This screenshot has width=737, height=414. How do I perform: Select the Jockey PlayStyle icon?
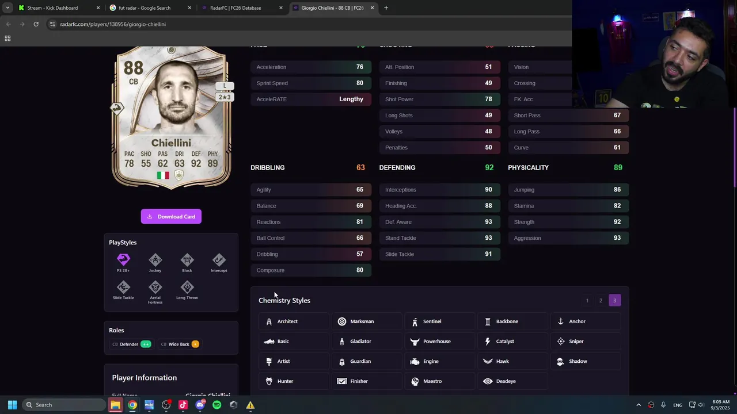click(155, 260)
